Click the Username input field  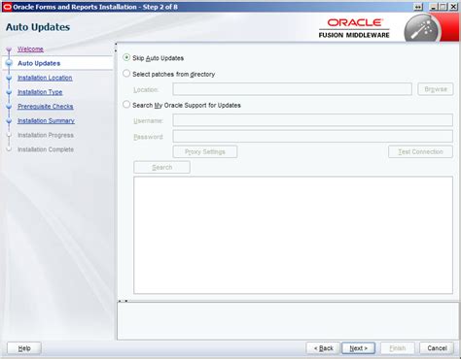click(x=312, y=120)
